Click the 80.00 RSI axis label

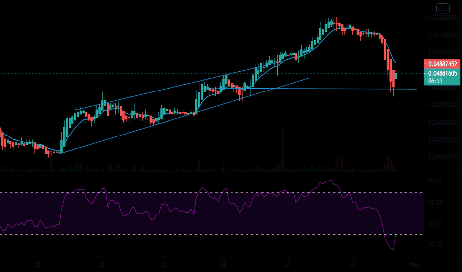pos(435,181)
